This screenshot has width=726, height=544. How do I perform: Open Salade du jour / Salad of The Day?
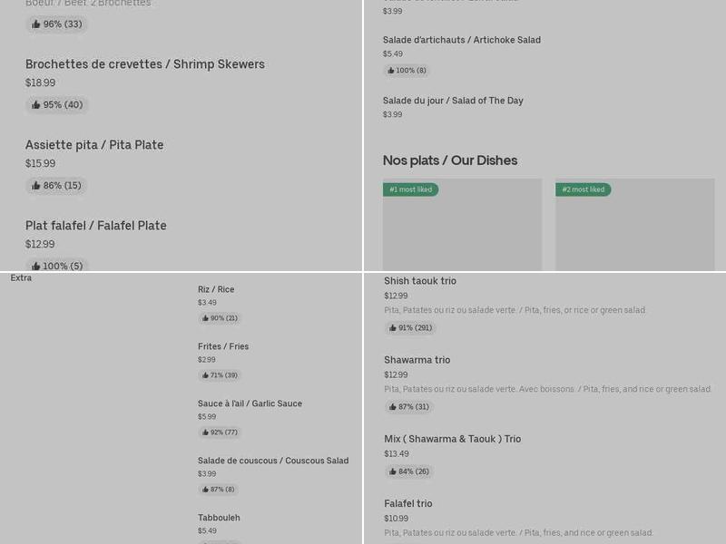(x=453, y=101)
